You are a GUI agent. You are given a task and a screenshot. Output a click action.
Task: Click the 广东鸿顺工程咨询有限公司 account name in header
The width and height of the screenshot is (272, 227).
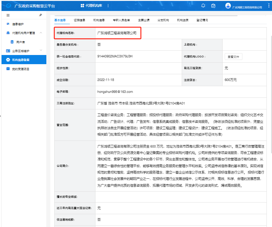coord(247,7)
